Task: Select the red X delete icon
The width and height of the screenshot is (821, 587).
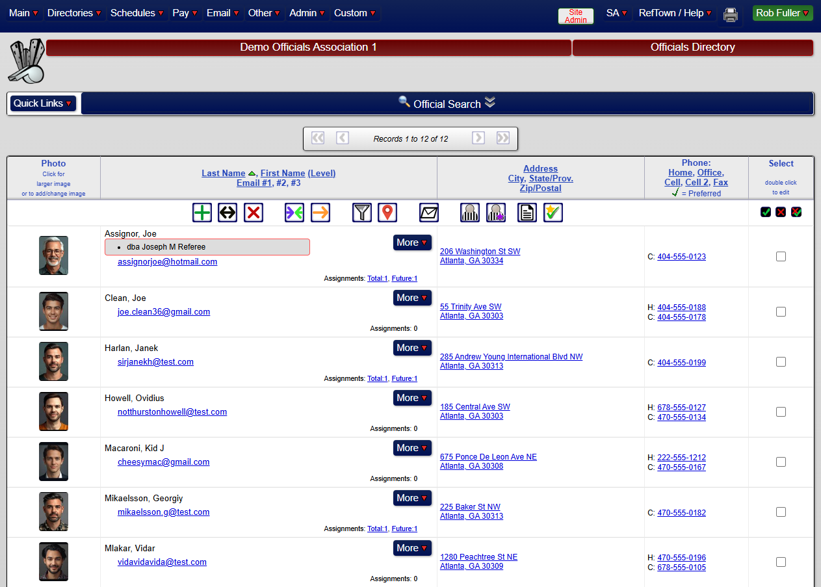Action: coord(253,212)
